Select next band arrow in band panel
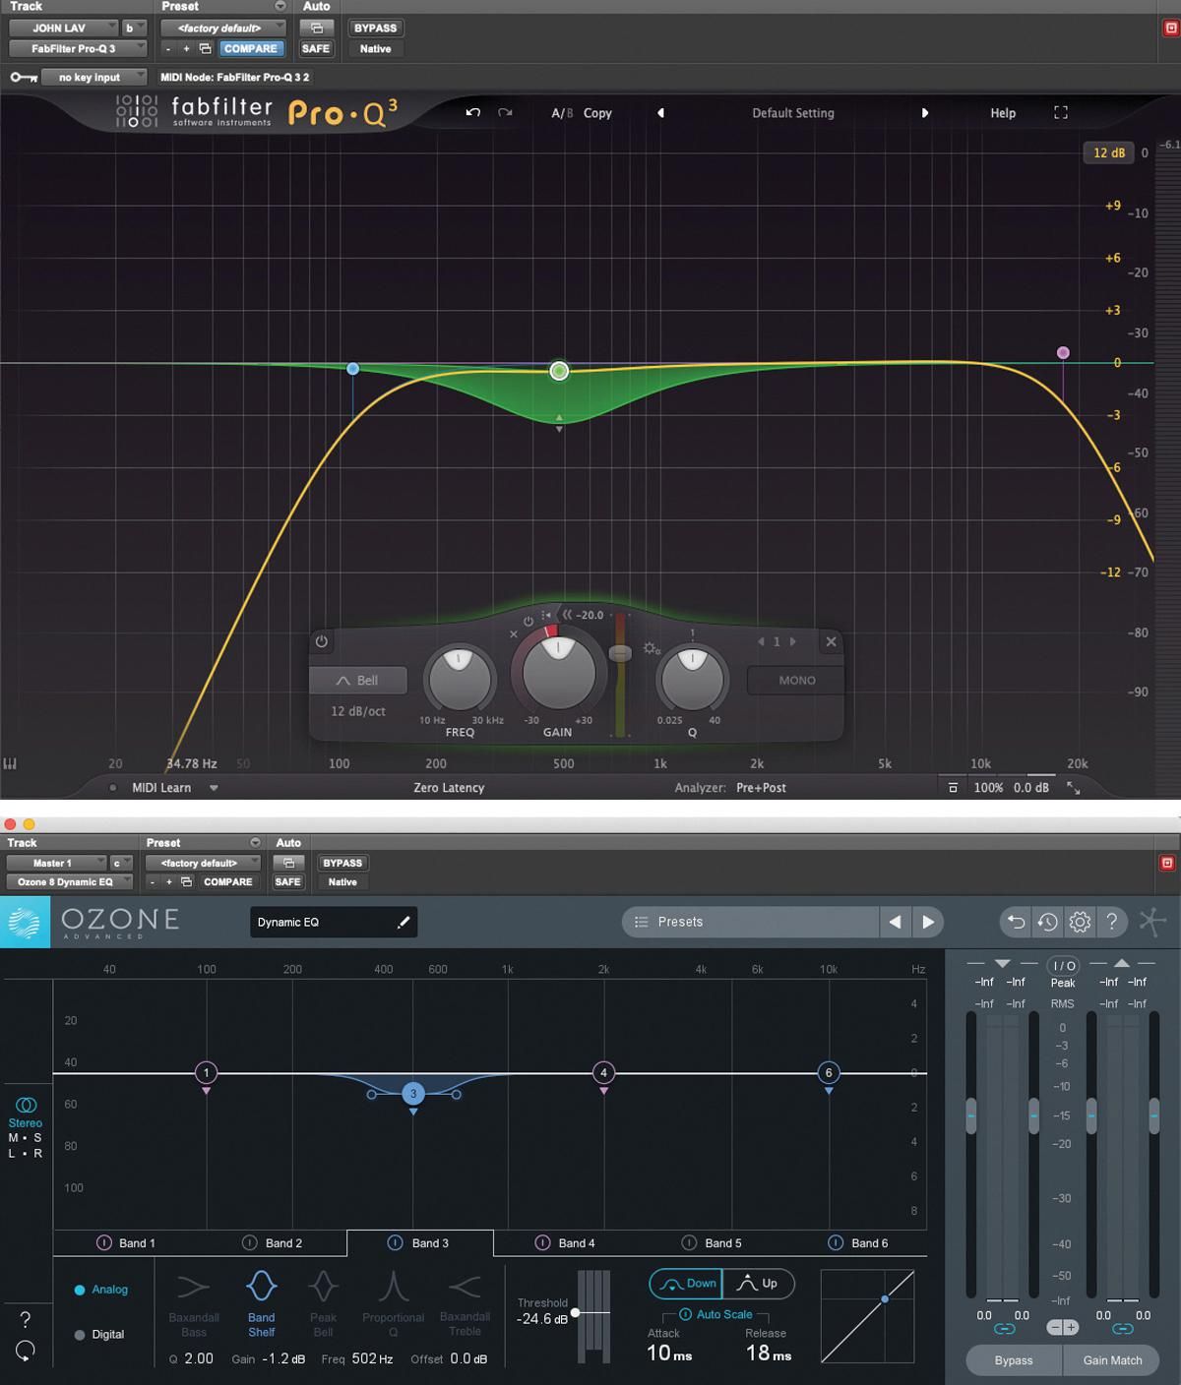The width and height of the screenshot is (1181, 1385). point(793,641)
